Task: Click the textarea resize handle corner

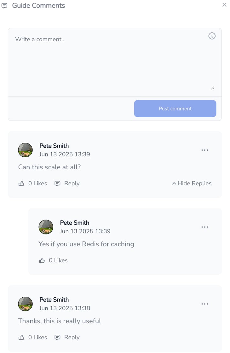Action: pyautogui.click(x=212, y=88)
